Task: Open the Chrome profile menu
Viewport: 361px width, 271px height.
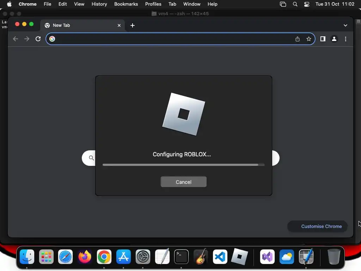Action: click(334, 39)
